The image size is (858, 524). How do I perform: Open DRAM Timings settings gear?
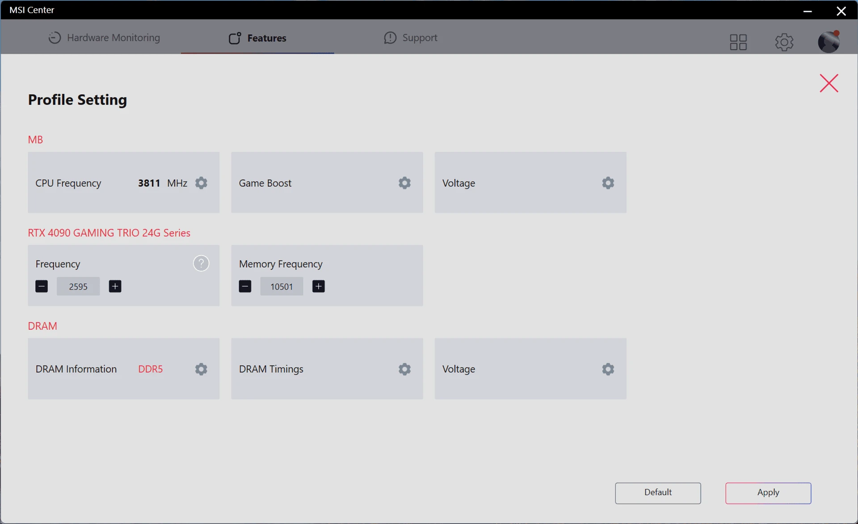404,369
